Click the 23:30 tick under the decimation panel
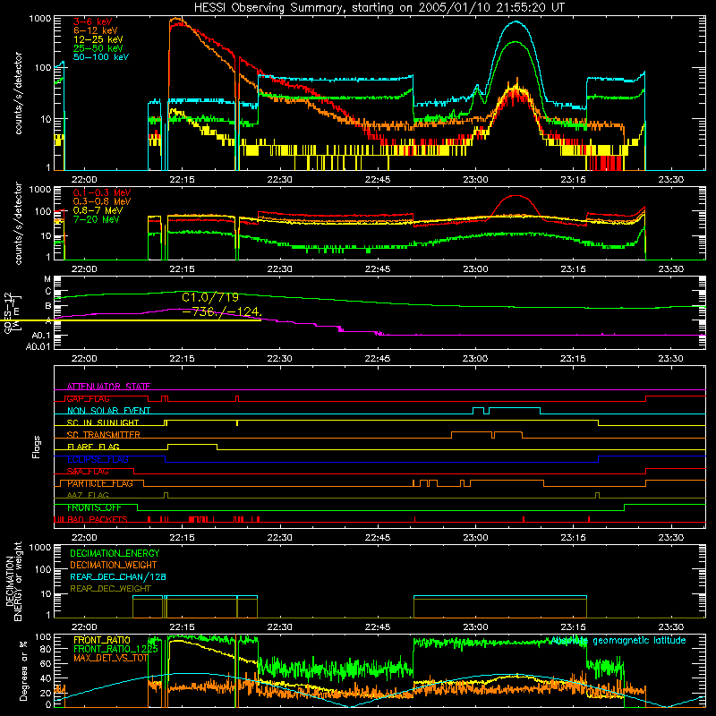 tap(670, 627)
